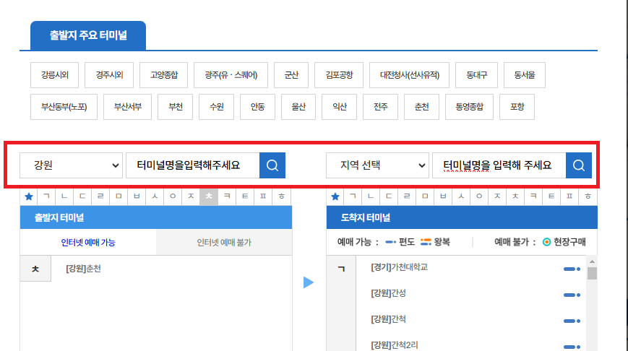628x351 pixels.
Task: Filter departure terminals by ㅈ
Action: (x=191, y=196)
